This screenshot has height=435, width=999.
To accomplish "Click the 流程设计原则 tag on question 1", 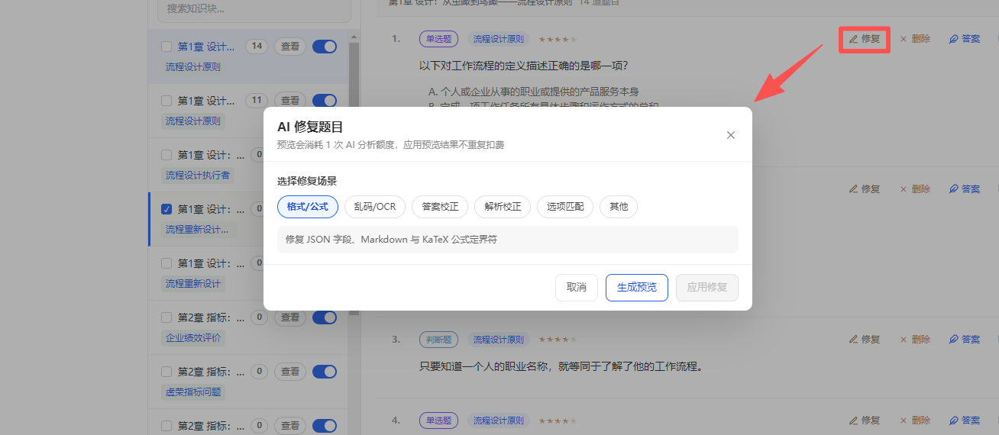I will click(499, 39).
